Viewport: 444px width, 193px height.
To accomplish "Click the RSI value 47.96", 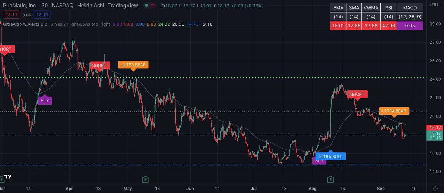I will pos(388,26).
